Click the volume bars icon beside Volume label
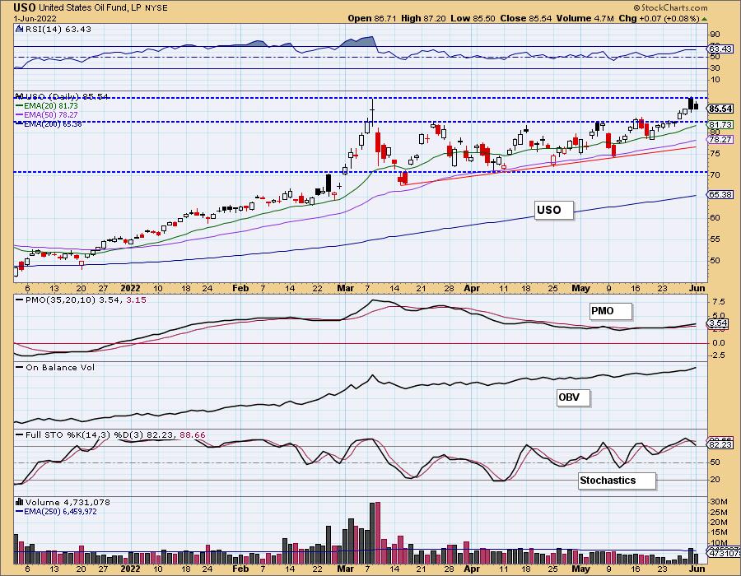Viewport: 741px width, 576px height. point(20,502)
